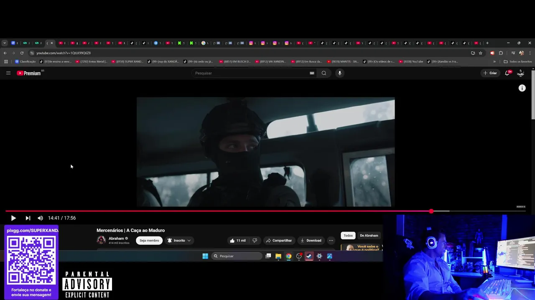
Task: Open the Classificação bookmark
Action: (25, 62)
